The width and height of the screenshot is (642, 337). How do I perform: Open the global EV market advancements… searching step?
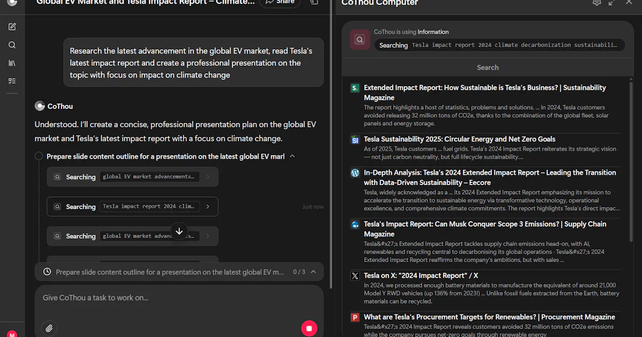(132, 177)
